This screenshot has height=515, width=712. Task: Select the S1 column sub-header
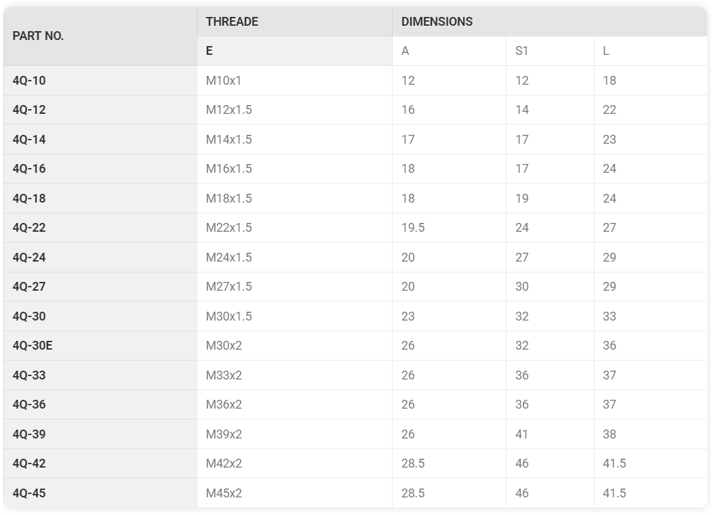pos(550,51)
